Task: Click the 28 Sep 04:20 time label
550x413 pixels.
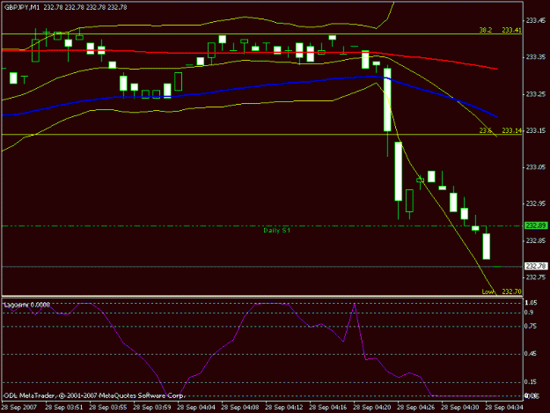Action: click(x=372, y=407)
